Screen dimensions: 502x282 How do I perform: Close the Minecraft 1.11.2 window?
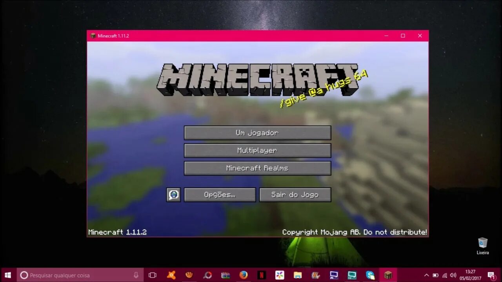click(x=420, y=36)
